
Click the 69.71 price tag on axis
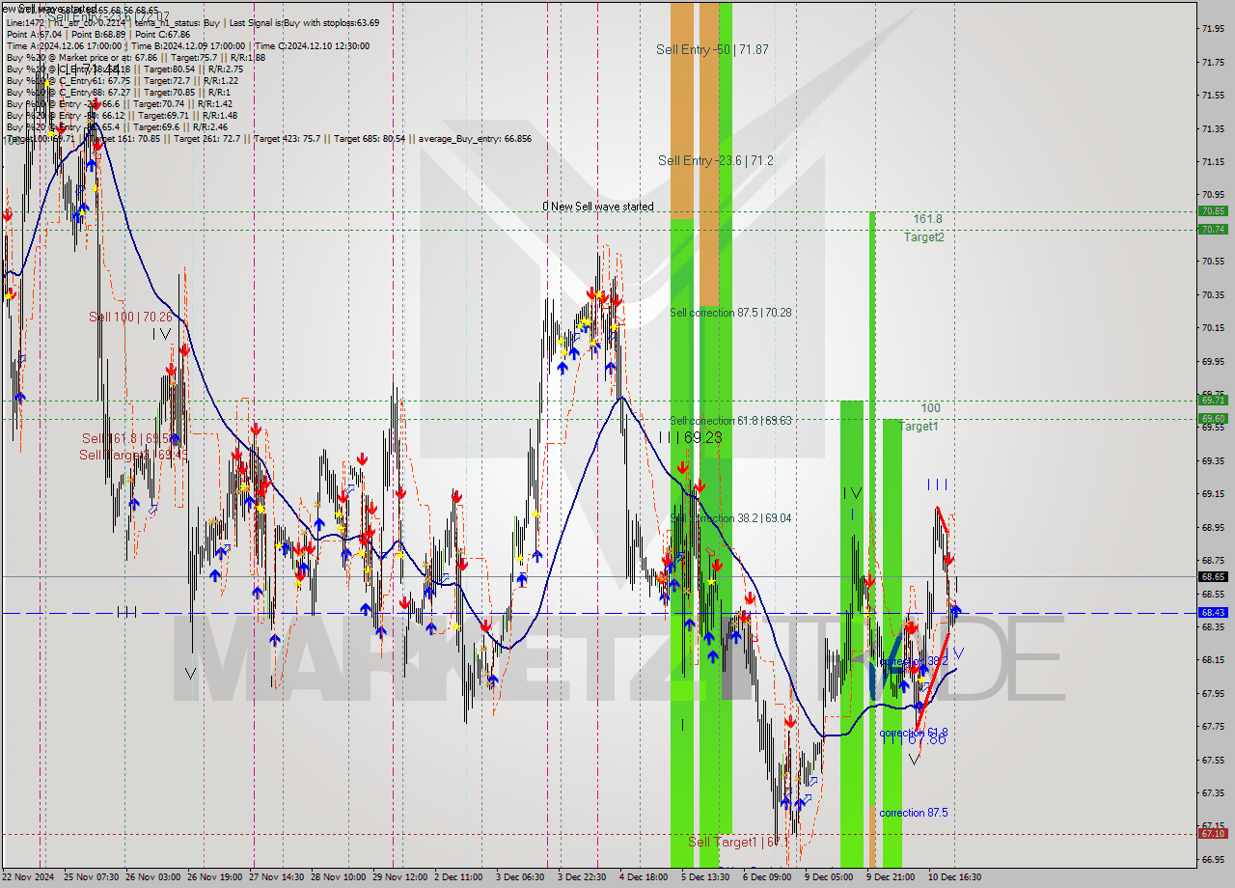[1213, 400]
